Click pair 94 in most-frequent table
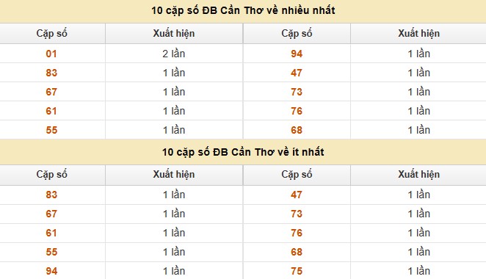 click(297, 54)
